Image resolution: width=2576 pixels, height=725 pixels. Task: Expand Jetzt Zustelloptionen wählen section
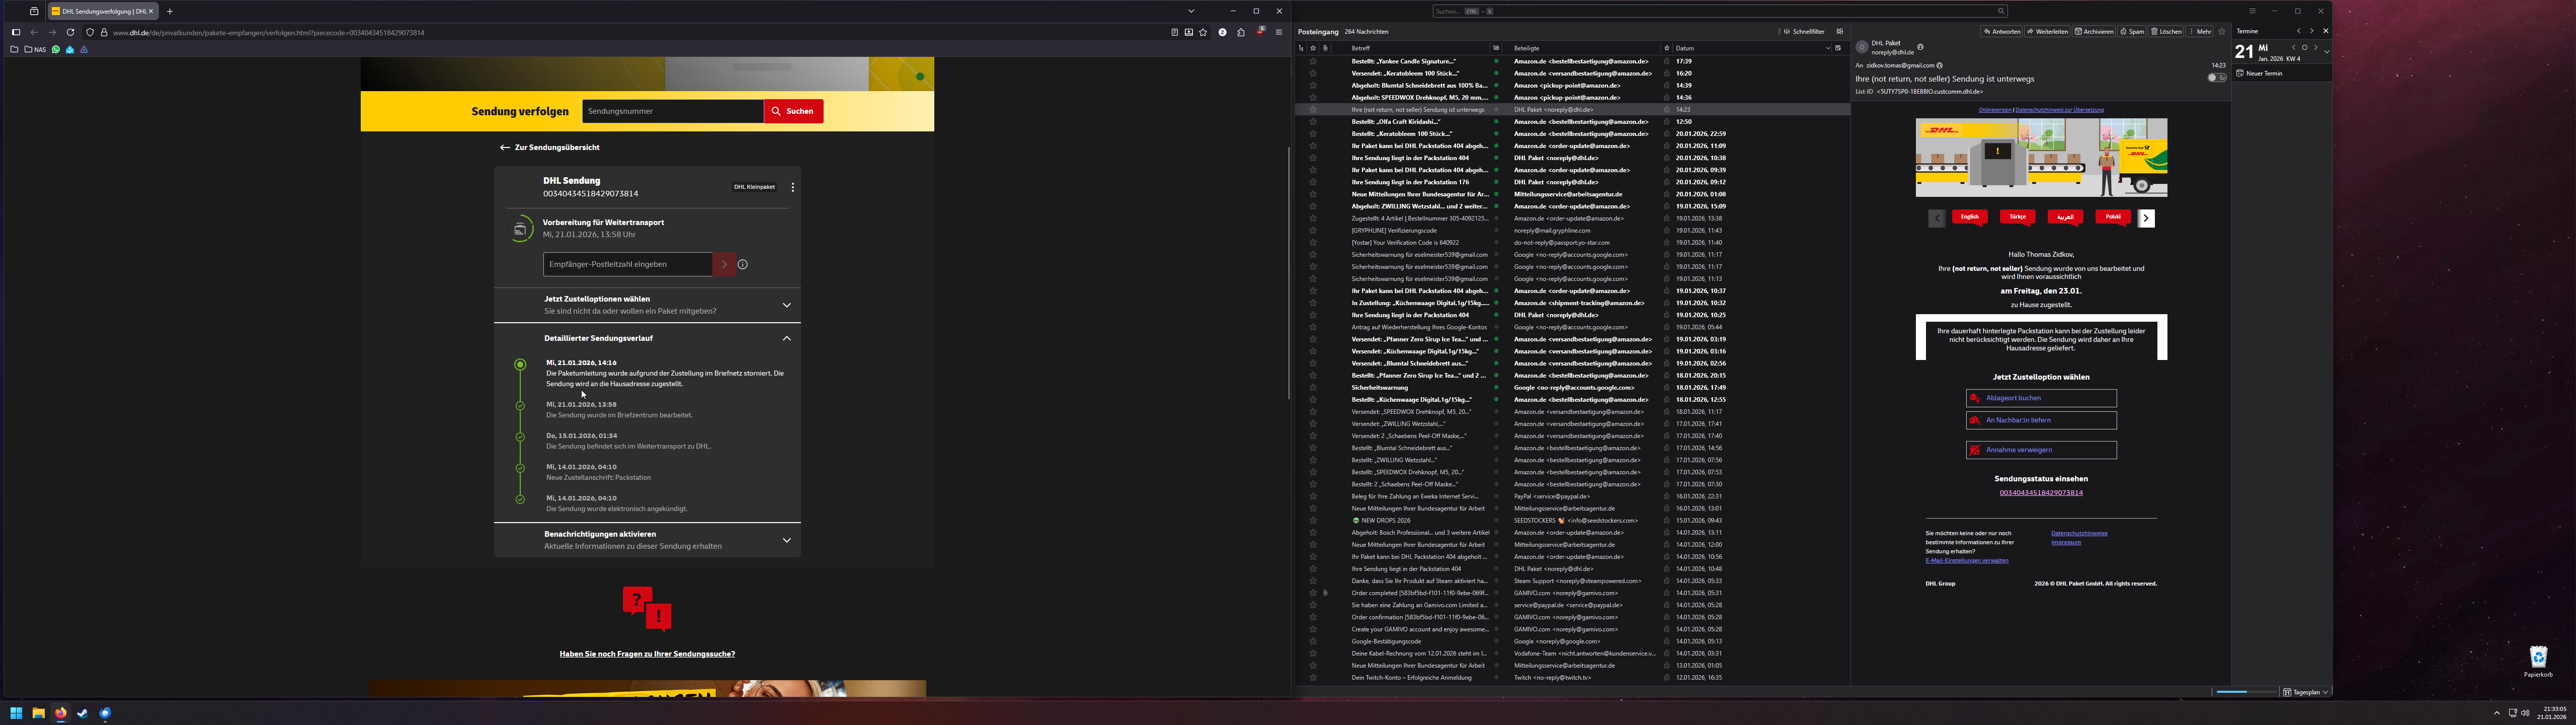tap(786, 306)
